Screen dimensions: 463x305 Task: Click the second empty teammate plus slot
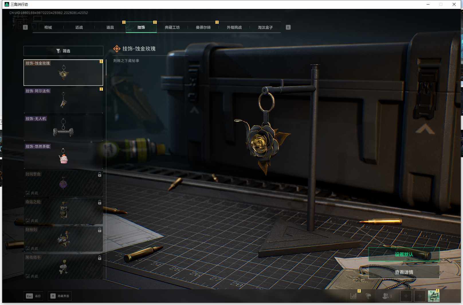(x=419, y=296)
